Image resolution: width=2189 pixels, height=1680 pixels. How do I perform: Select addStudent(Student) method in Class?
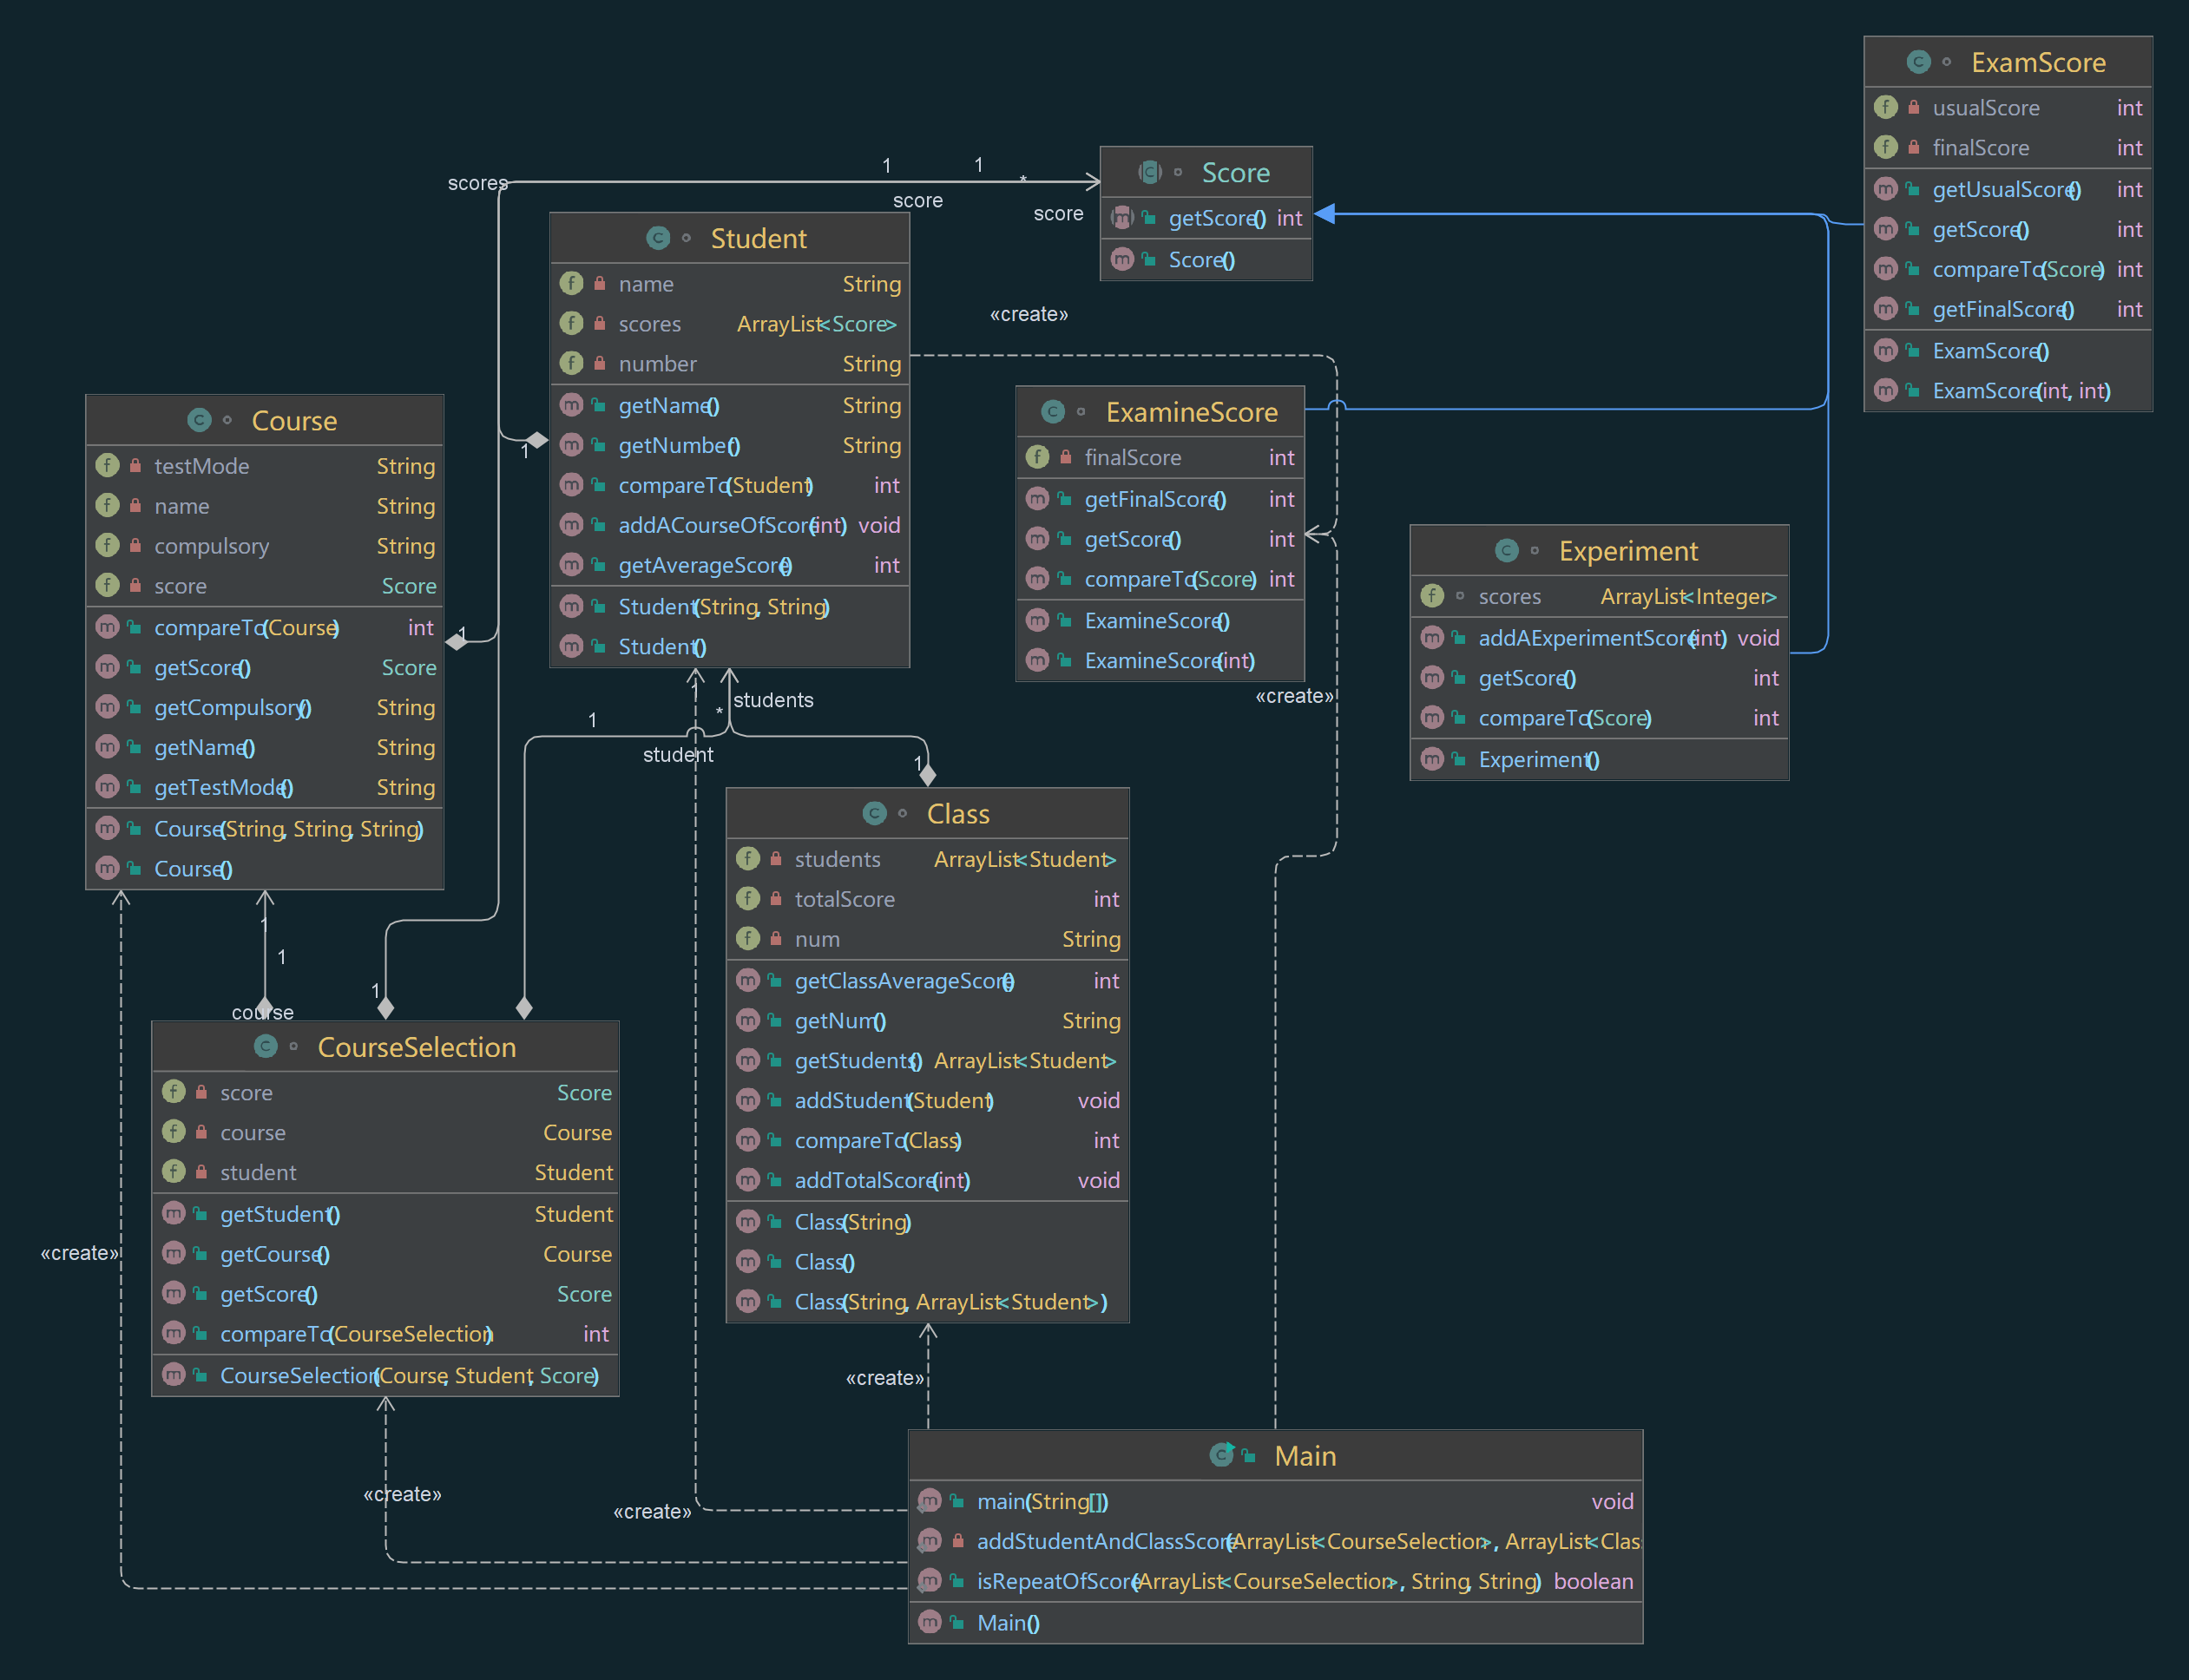[893, 1100]
